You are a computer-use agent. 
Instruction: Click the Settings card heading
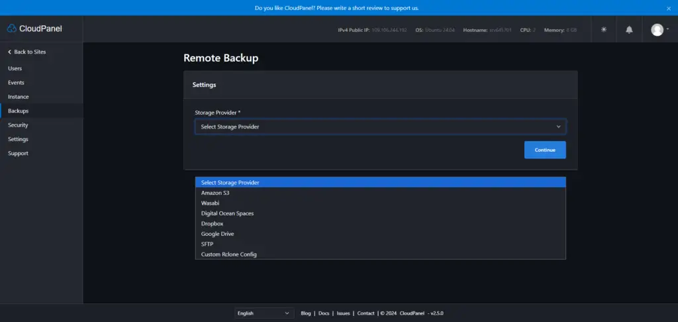tap(204, 85)
